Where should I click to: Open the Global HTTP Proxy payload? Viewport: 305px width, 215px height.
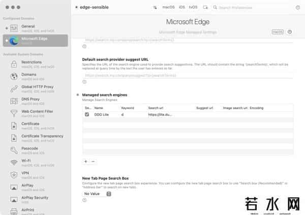click(x=36, y=89)
